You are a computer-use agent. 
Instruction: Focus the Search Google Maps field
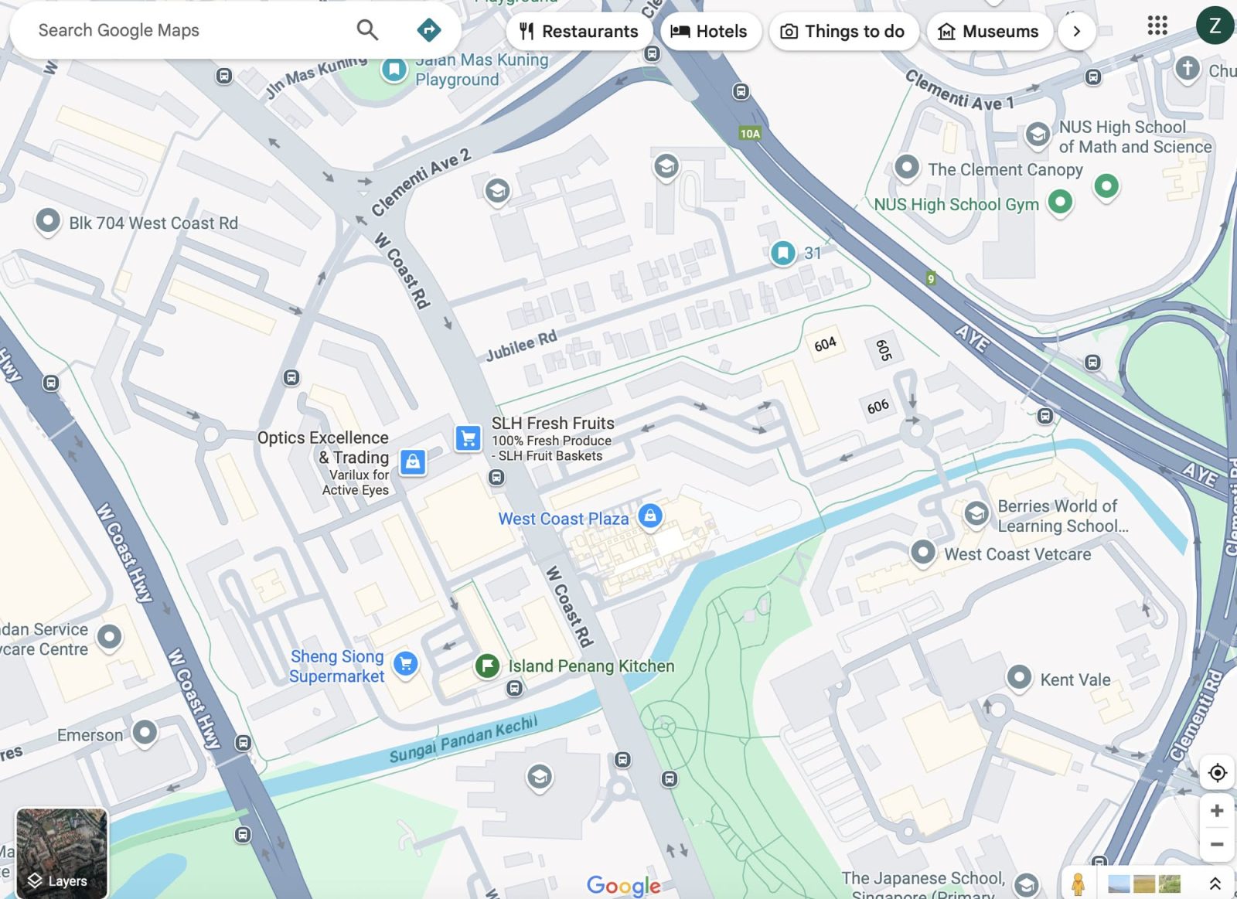pos(193,30)
